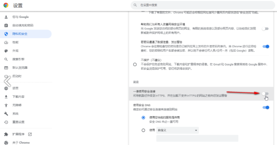Click the 您与 Google person icon

[6, 17]
